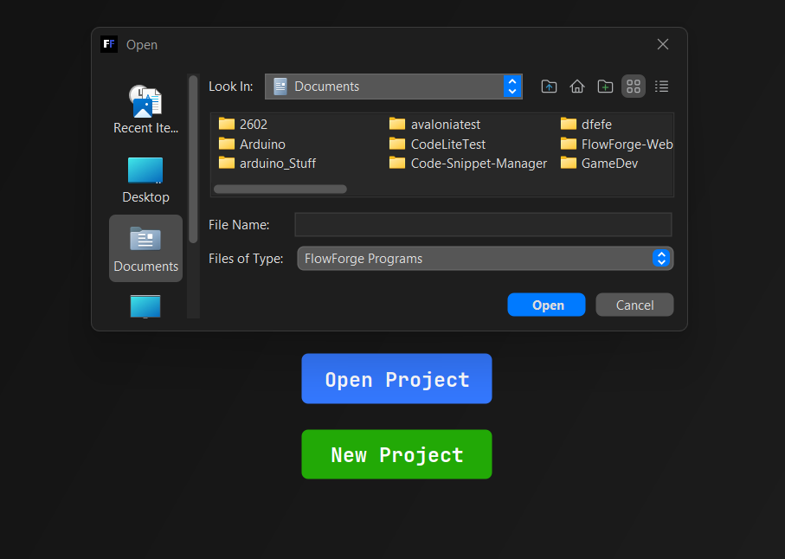Select the arduino_Stuff folder

tap(267, 164)
